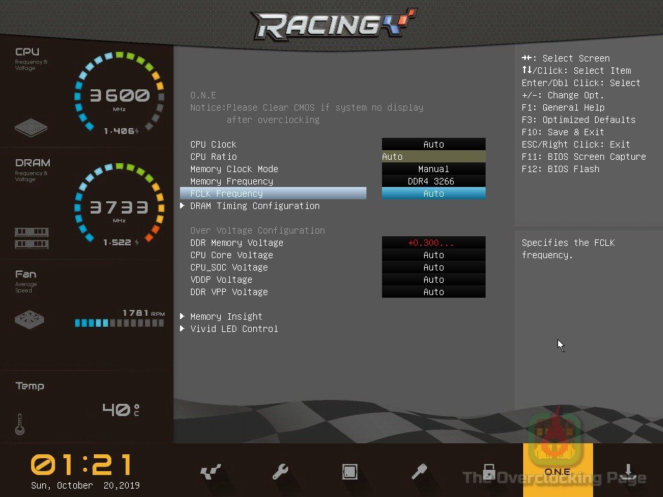The image size is (663, 497).
Task: Open the Security padlock icon
Action: 489,472
